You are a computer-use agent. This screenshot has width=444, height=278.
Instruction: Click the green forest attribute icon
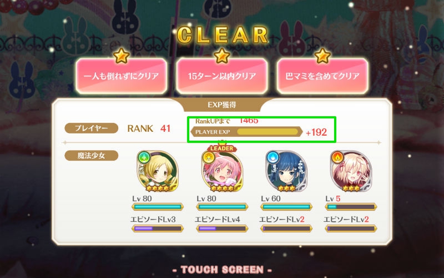144,157
